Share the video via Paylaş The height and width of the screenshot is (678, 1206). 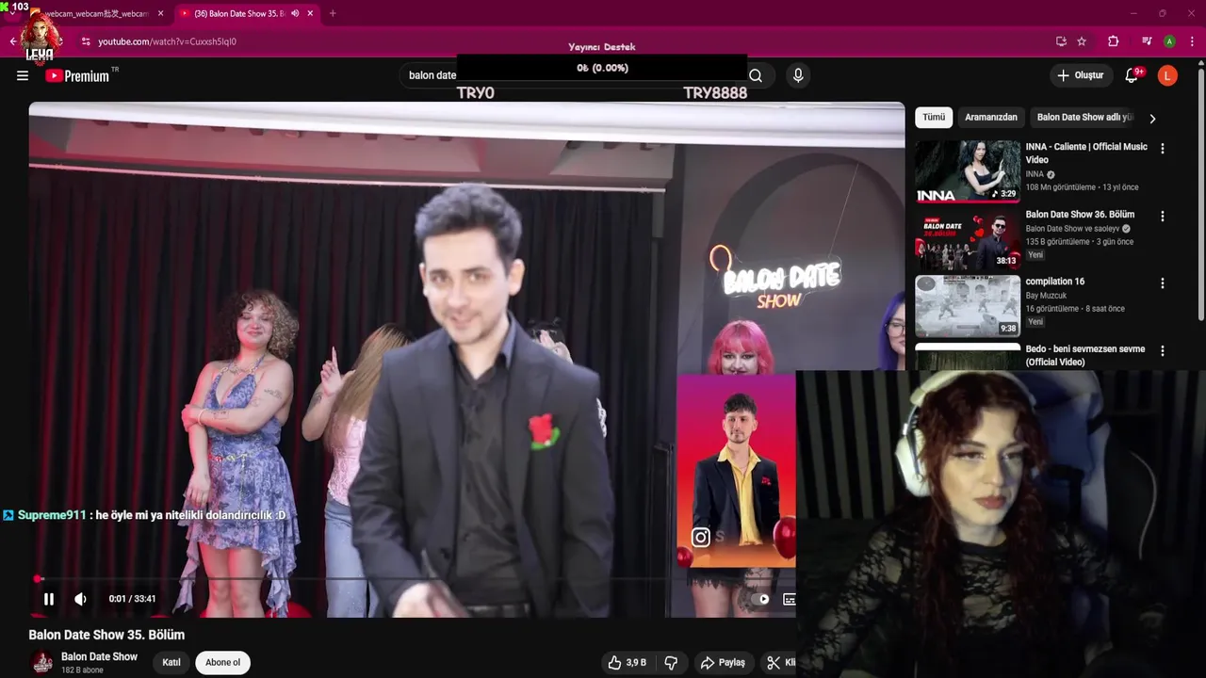pyautogui.click(x=723, y=663)
